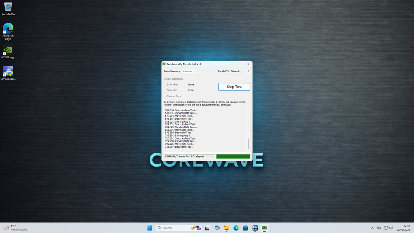Click the Stop Test button
Image resolution: width=414 pixels, height=233 pixels.
click(x=234, y=87)
